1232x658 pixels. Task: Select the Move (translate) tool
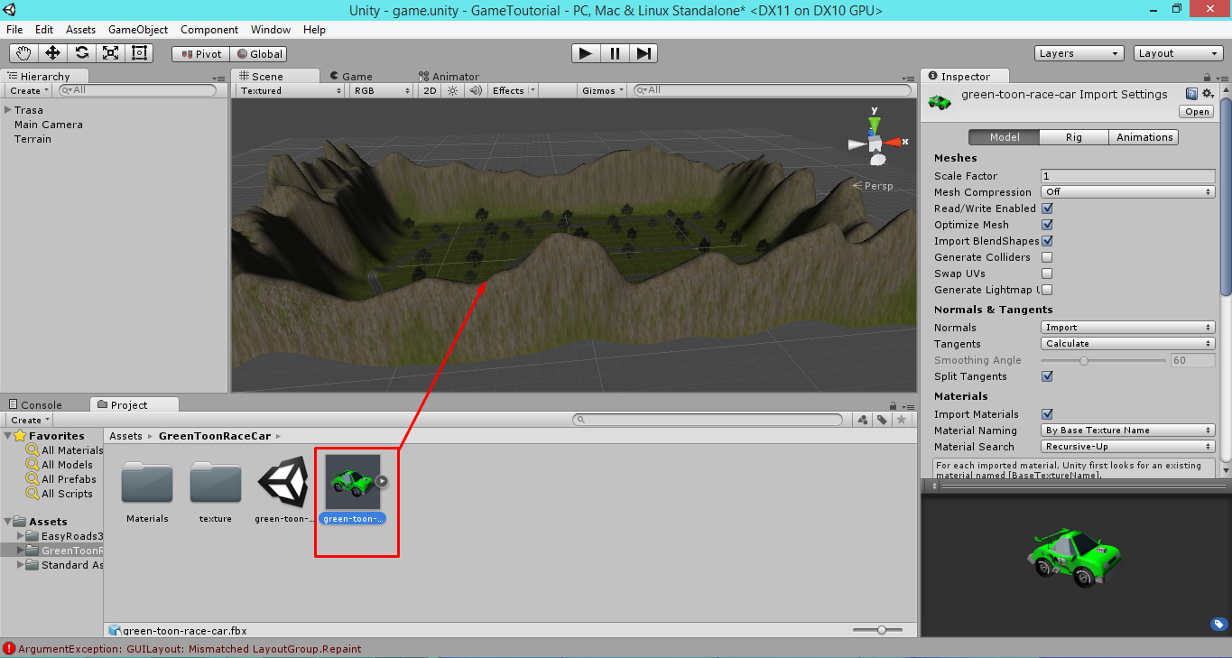point(52,53)
